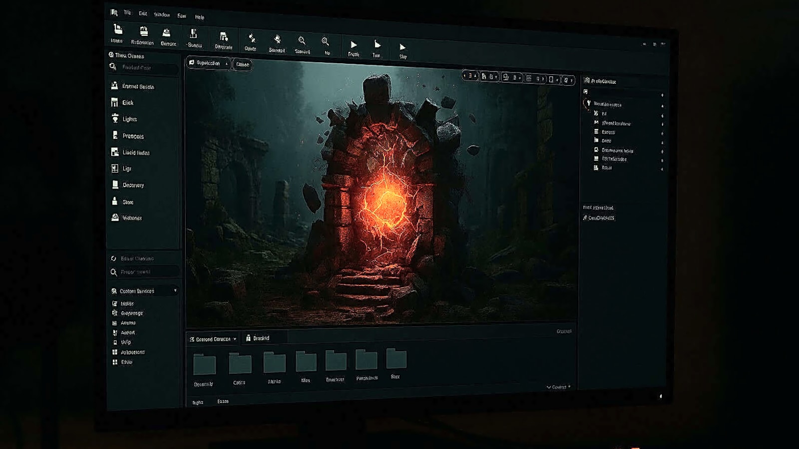Click the first toolbar icon at far left

point(117,33)
